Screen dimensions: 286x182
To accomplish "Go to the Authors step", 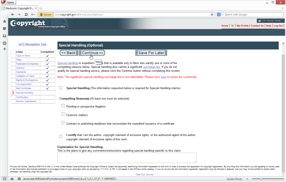I will click(20, 68).
